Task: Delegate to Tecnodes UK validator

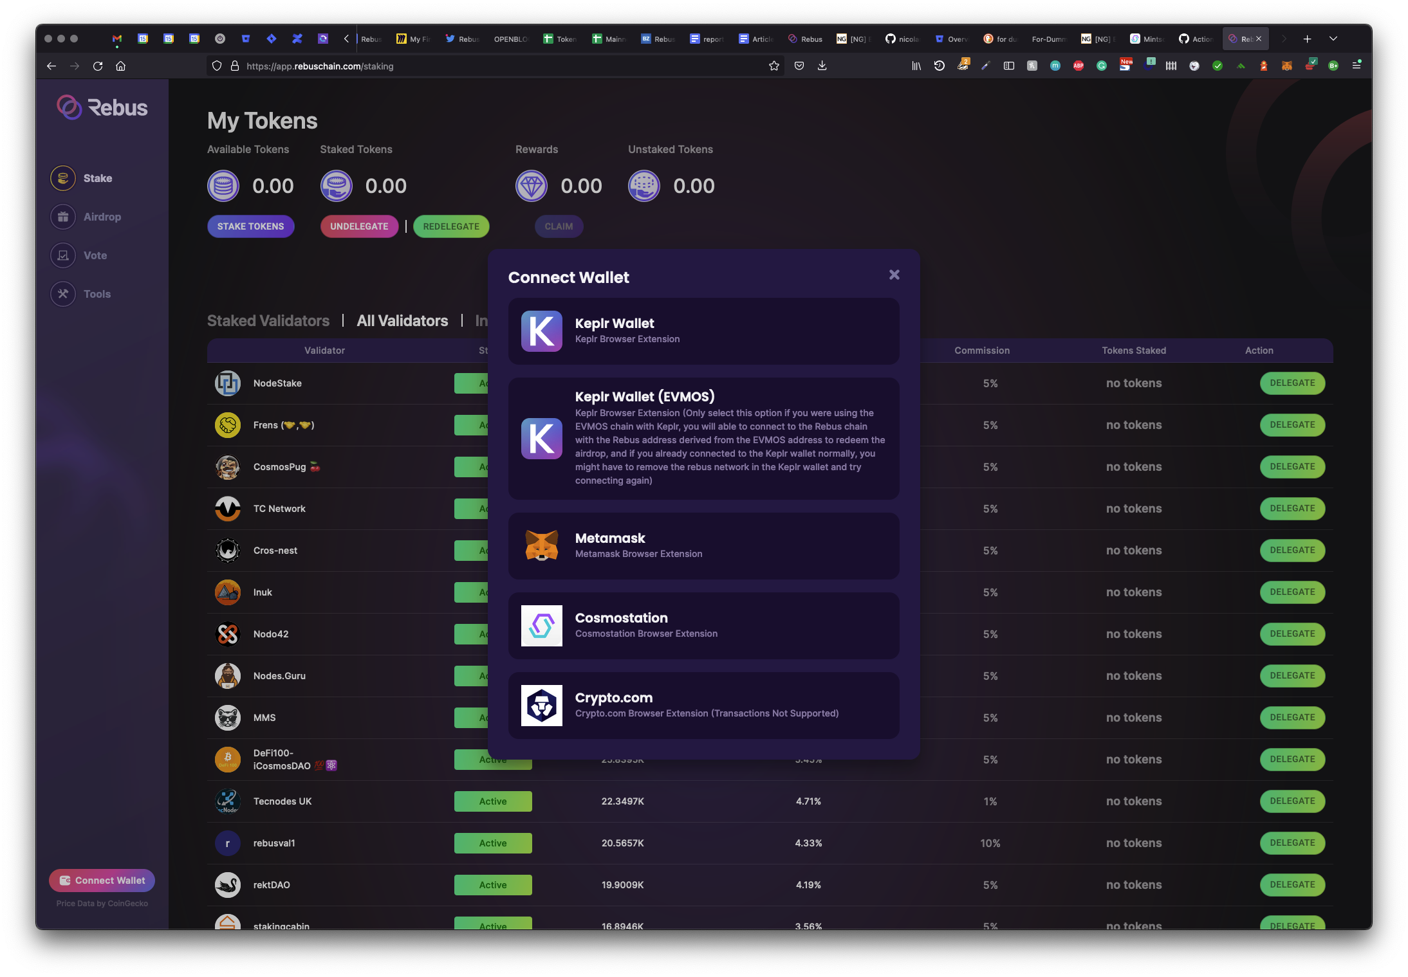Action: pyautogui.click(x=1292, y=801)
